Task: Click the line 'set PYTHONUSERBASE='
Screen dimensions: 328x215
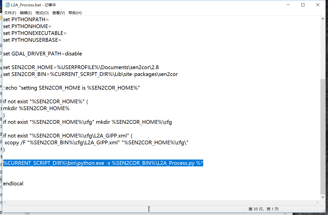Action: coord(32,40)
